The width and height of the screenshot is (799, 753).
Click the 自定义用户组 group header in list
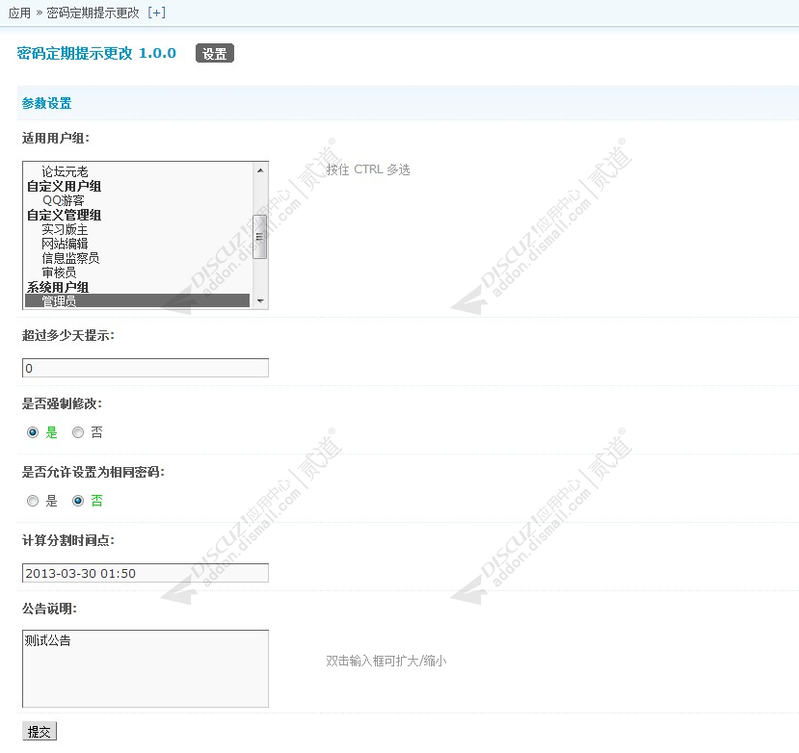[65, 187]
